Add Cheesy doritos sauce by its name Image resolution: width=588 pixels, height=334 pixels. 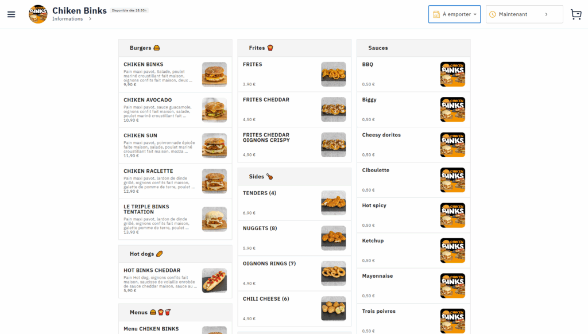pos(381,135)
